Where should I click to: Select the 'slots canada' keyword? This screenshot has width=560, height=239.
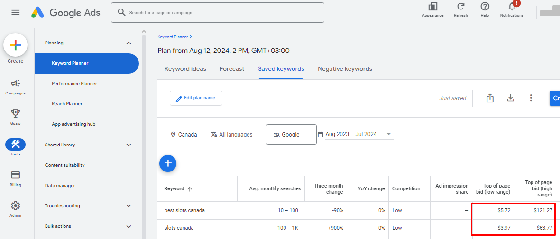pyautogui.click(x=179, y=228)
